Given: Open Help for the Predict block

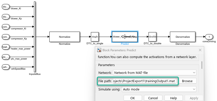Looking at the screenshot, I should (173, 98).
